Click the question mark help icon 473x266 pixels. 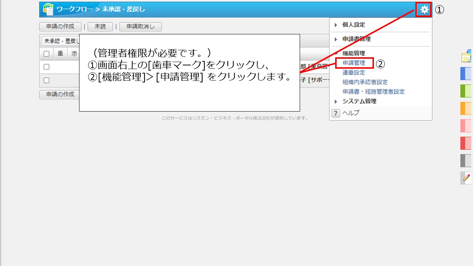(336, 113)
